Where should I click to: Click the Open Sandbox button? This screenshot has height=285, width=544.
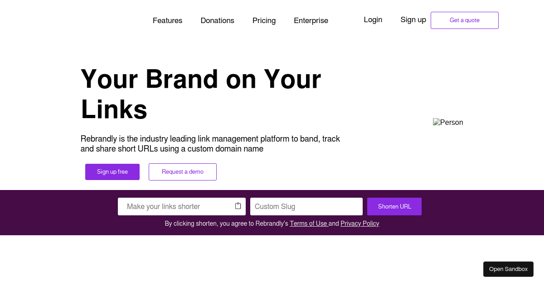508,269
